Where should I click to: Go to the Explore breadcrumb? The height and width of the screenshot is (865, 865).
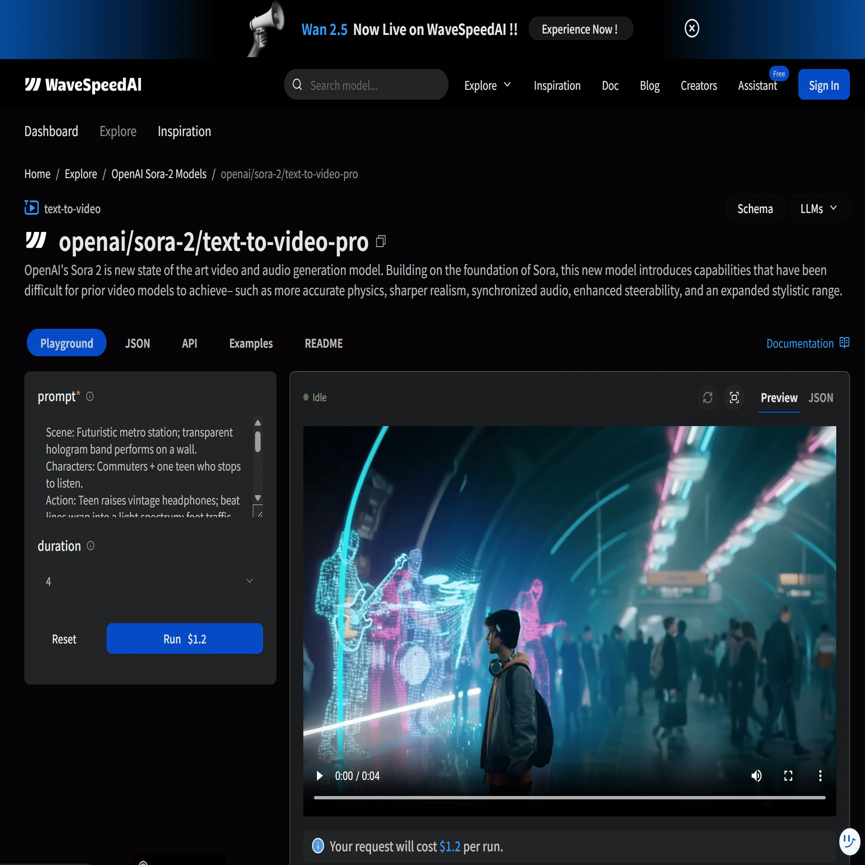(81, 174)
